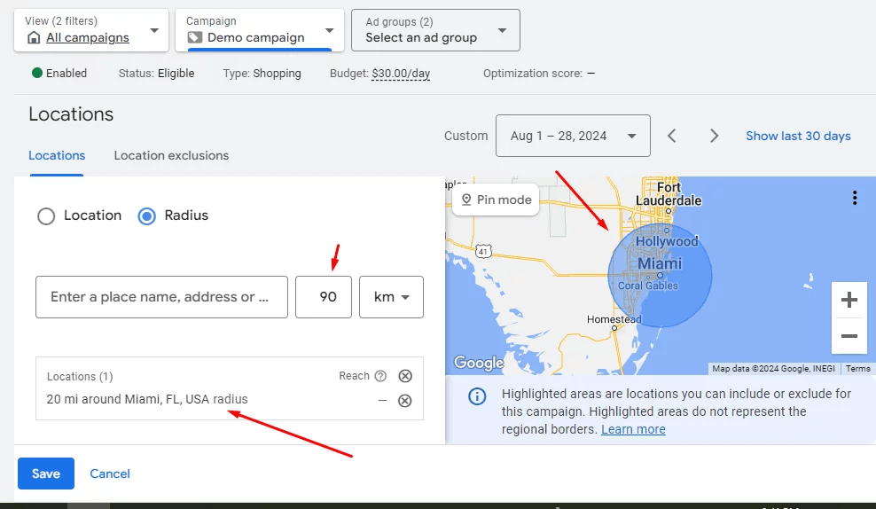This screenshot has height=509, width=876.
Task: Click the info icon in map notice
Action: [476, 396]
